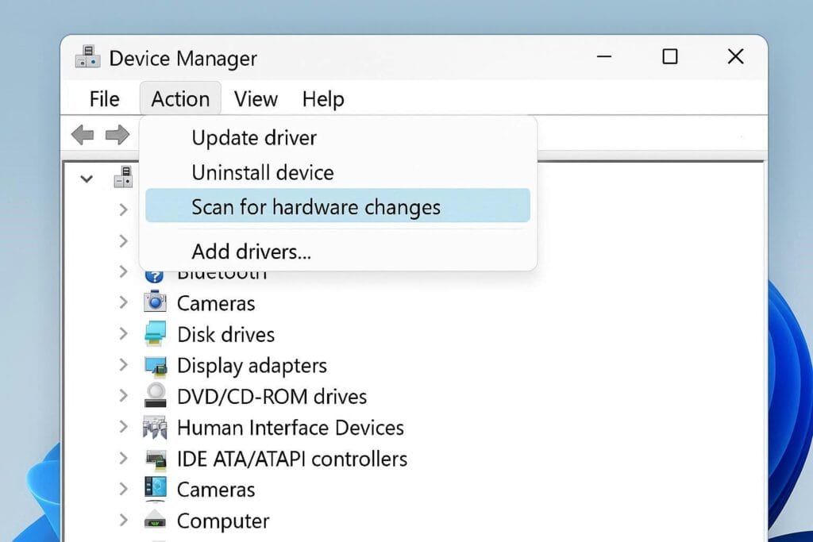
Task: Choose Scan for hardware changes
Action: (x=316, y=207)
